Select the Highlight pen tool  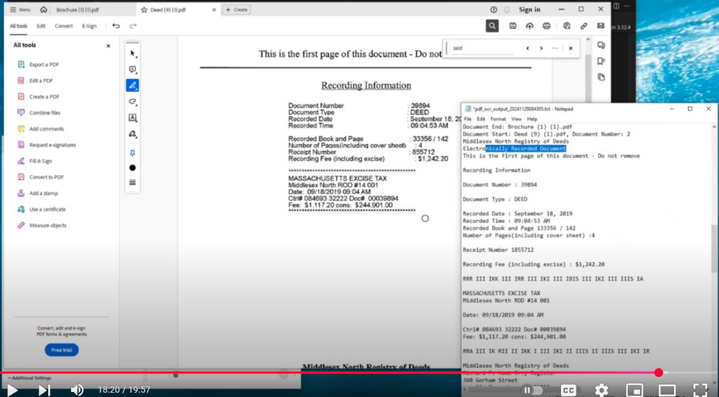pyautogui.click(x=132, y=86)
